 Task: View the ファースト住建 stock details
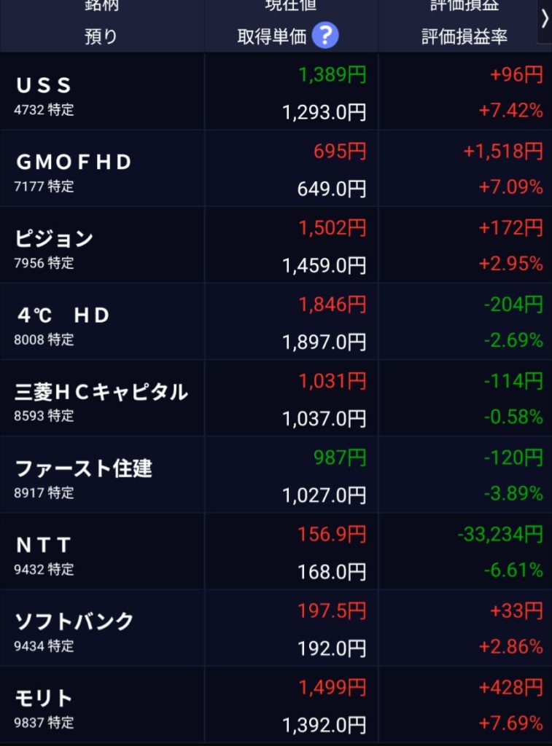(x=83, y=468)
